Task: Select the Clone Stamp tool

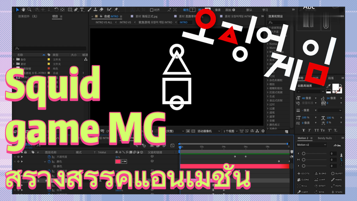Action: pyautogui.click(x=95, y=10)
